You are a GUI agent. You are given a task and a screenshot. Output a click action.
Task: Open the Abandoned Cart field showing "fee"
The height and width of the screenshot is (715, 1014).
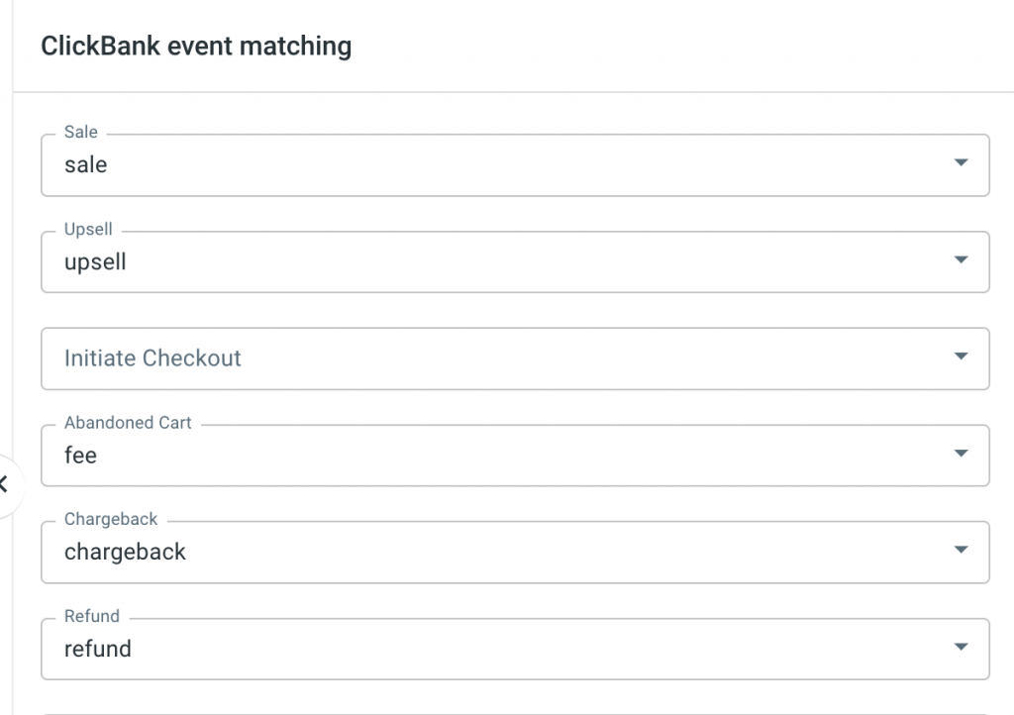495,456
